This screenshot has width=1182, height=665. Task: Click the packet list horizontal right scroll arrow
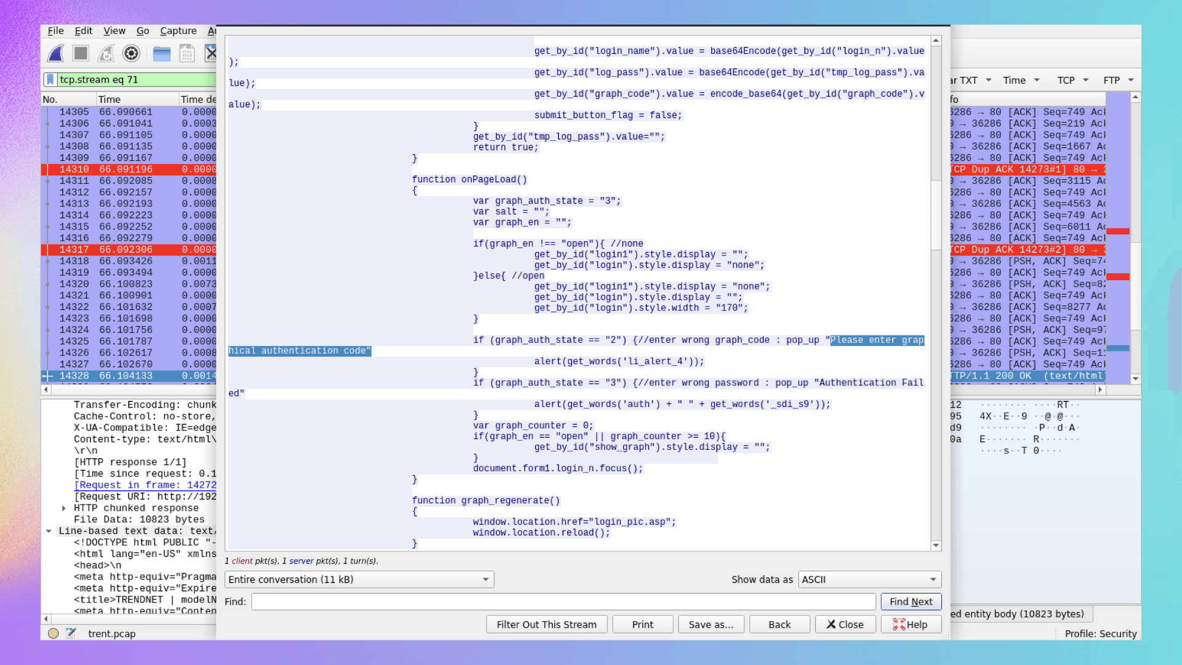[1100, 389]
